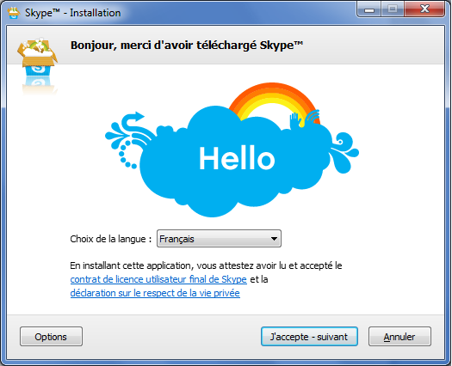
Task: Click the dropdown arrow next to Français
Action: tap(274, 239)
